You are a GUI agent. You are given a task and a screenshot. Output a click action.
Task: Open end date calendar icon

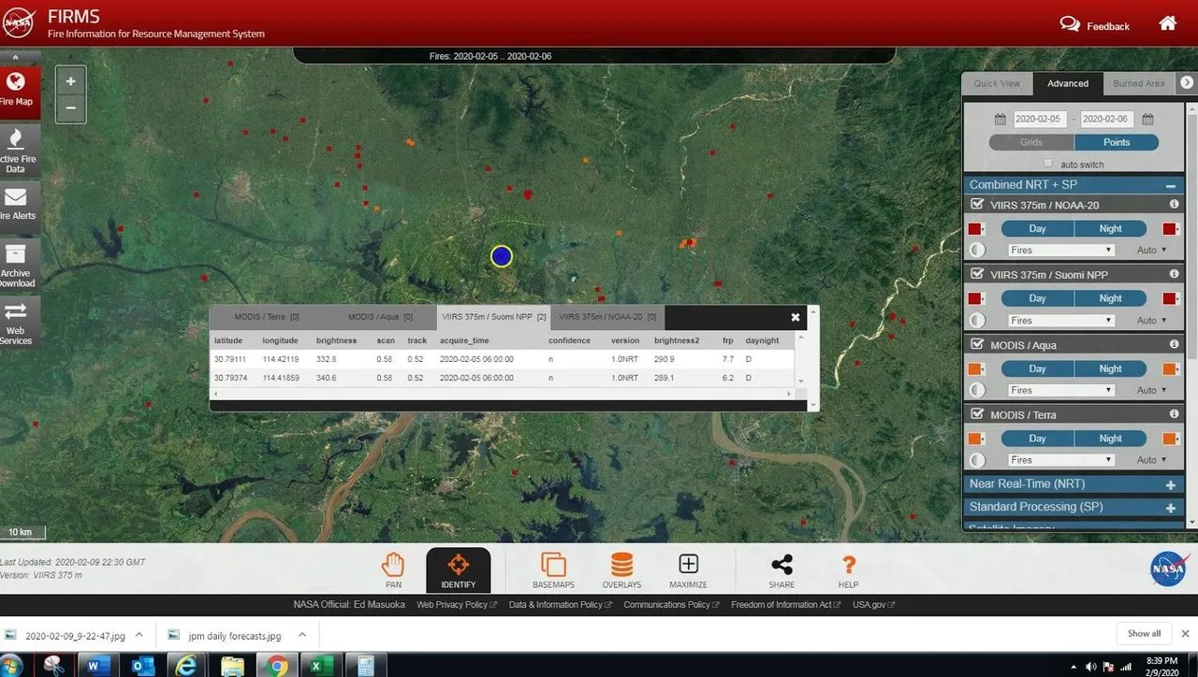point(1147,120)
